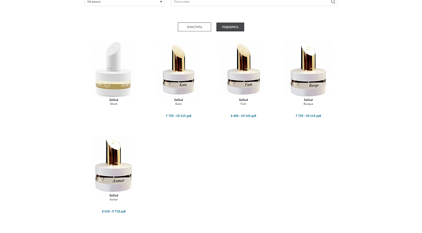This screenshot has width=422, height=233.
Task: Select the Fam price 6 485 - 10 145 руб
Action: (243, 116)
